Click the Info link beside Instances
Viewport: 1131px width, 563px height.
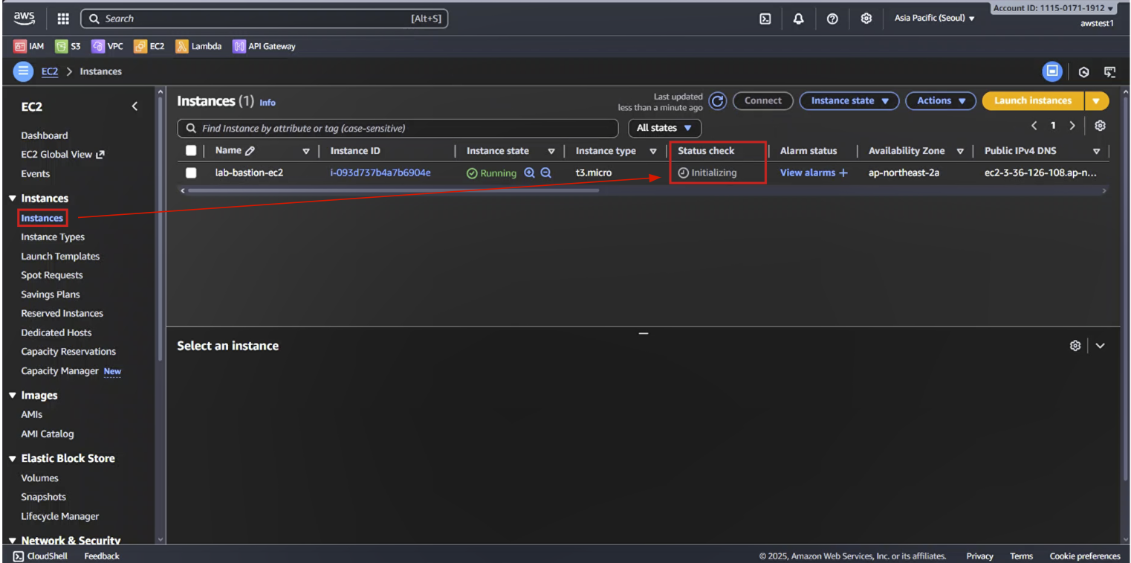(268, 103)
